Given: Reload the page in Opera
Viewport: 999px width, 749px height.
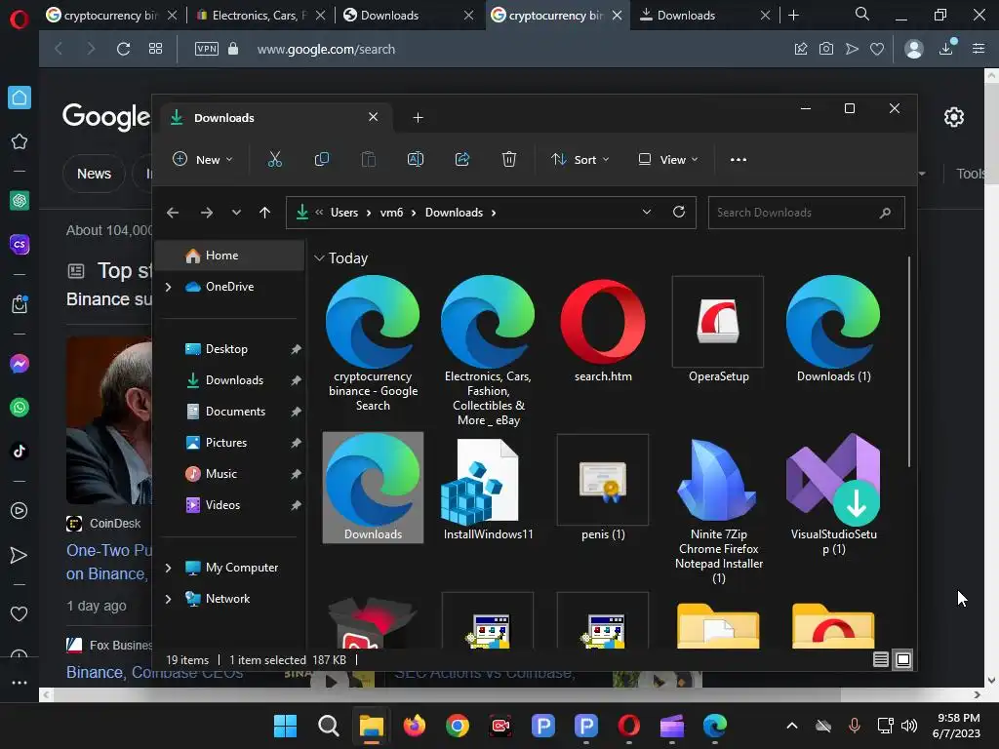Looking at the screenshot, I should (x=123, y=49).
